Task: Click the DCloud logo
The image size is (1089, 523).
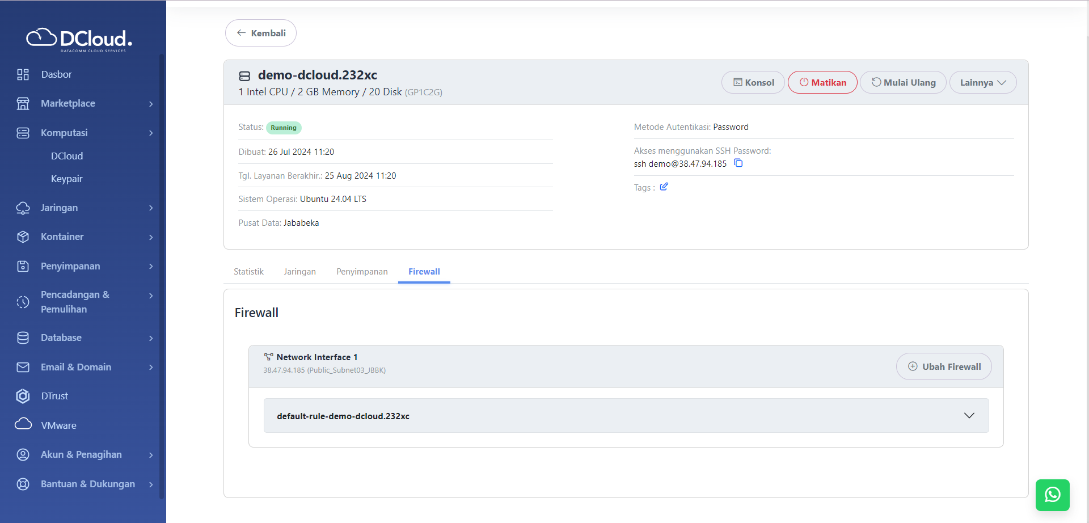Action: (79, 39)
